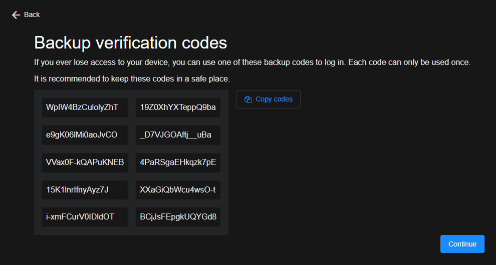Choose the backup code starting with 4PaRSg

click(x=178, y=162)
